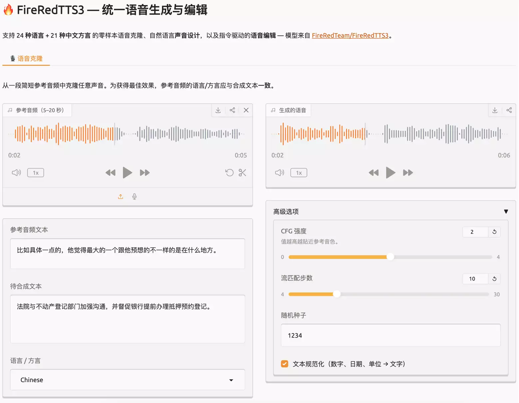Viewport: 519px width, 403px height.
Task: Rewind the reference audio
Action: click(110, 172)
